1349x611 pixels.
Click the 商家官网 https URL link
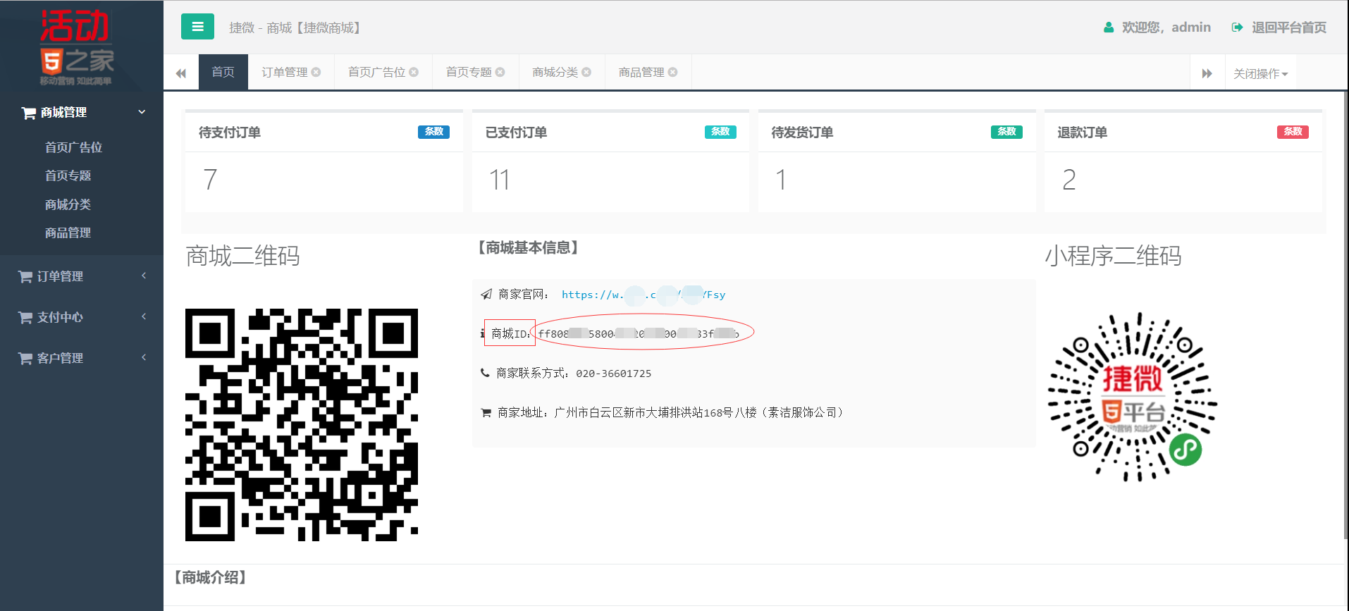(643, 295)
